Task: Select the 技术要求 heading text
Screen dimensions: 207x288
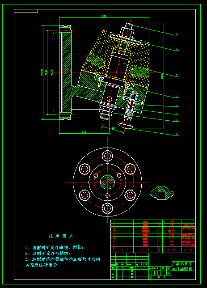Action: click(61, 236)
